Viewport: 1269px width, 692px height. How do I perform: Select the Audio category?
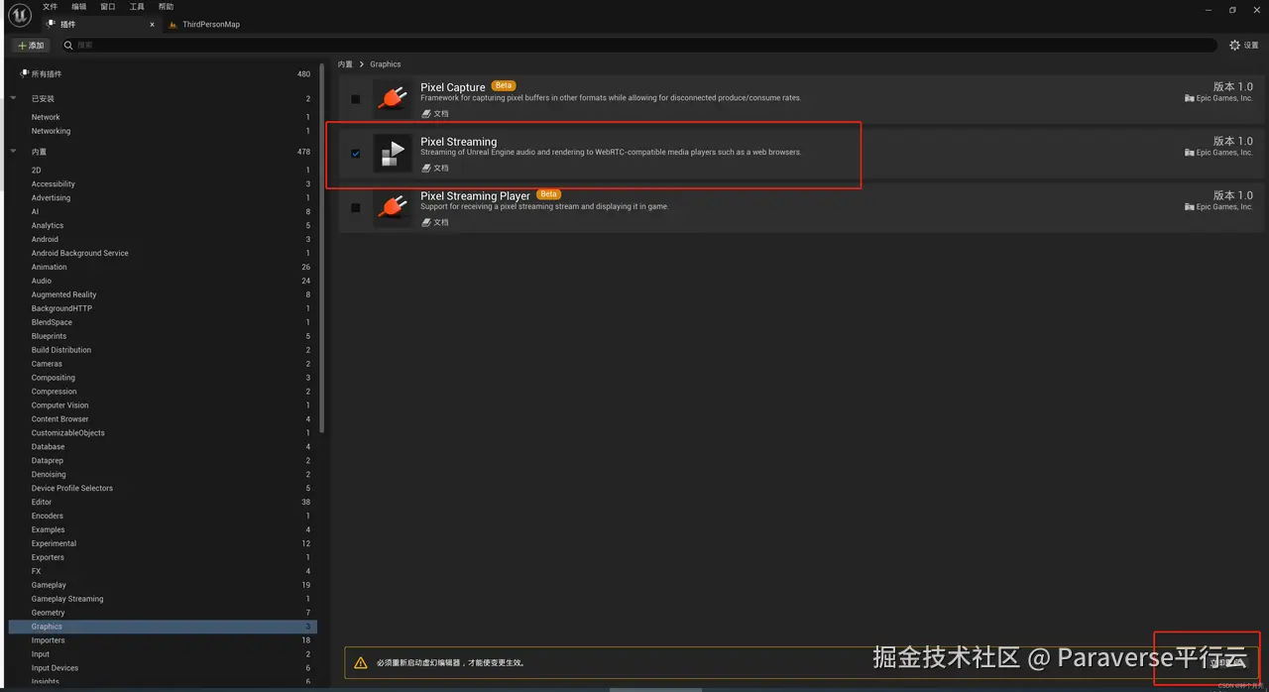coord(164,281)
